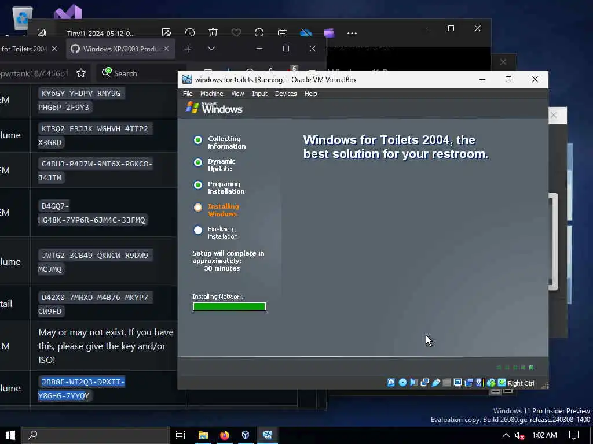Open the Devices menu in VirtualBox
Image resolution: width=593 pixels, height=444 pixels.
click(x=285, y=94)
